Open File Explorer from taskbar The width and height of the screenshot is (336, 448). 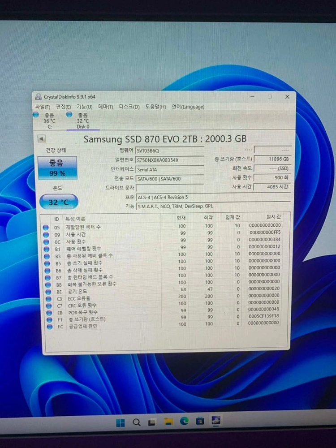click(168, 422)
